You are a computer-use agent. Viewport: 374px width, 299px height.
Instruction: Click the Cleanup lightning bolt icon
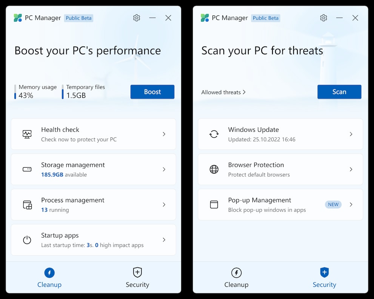pos(49,273)
